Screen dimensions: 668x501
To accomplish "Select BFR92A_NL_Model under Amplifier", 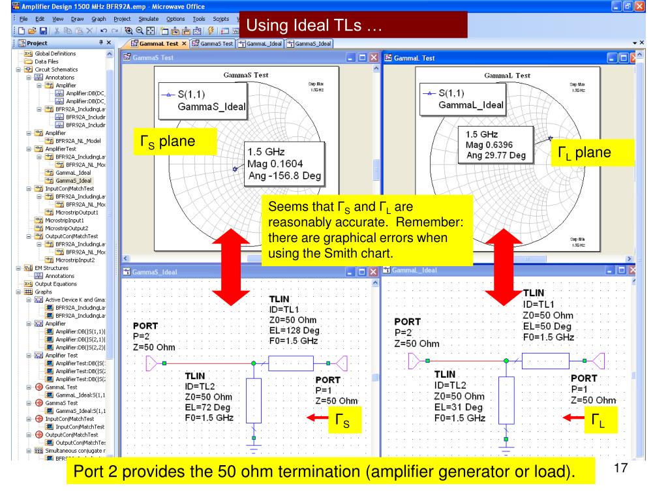I will coord(78,141).
